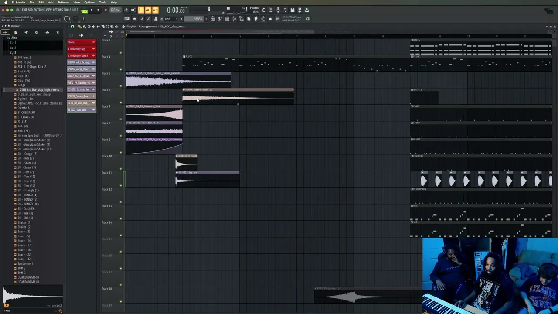Expand folder 2 in Browser tree

(14, 48)
